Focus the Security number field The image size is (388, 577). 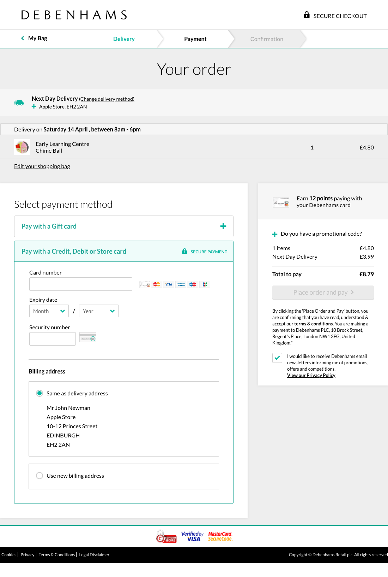(x=53, y=339)
